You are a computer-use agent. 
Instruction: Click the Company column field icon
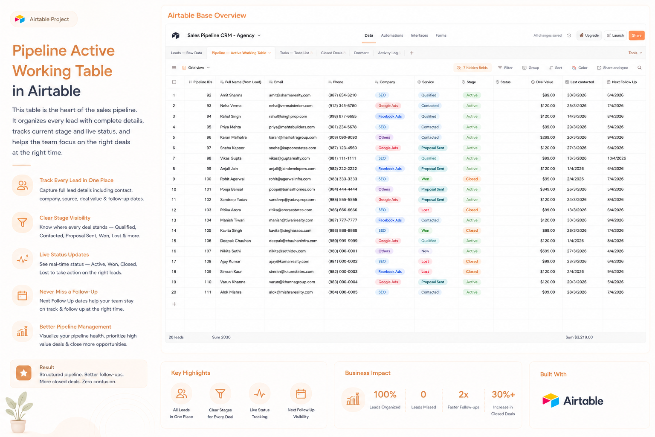tap(377, 82)
